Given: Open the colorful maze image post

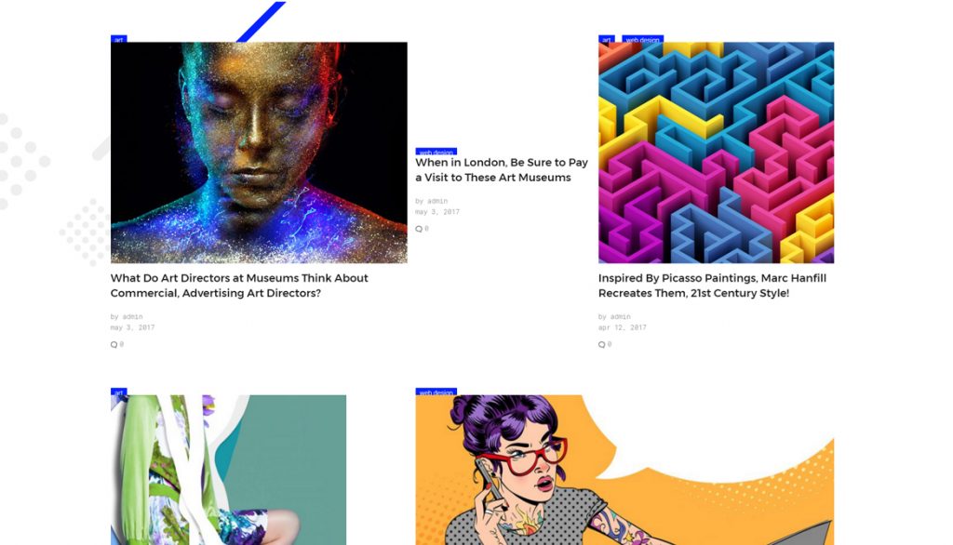Looking at the screenshot, I should (716, 153).
